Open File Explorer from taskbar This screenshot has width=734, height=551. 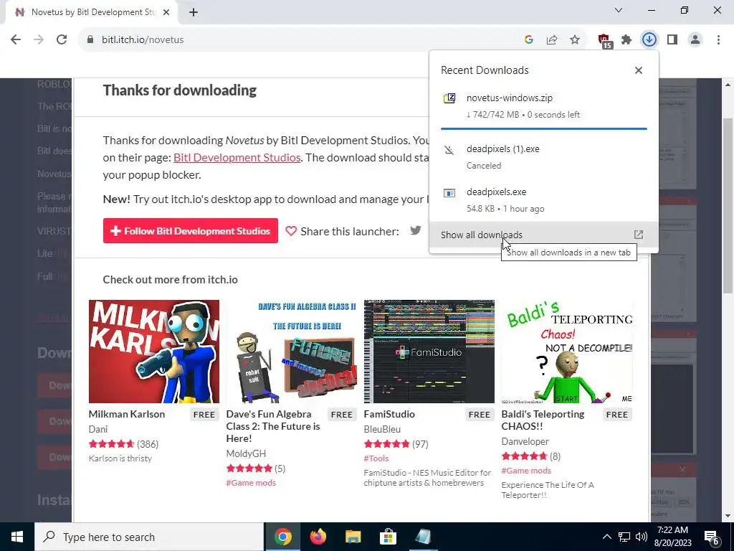353,537
